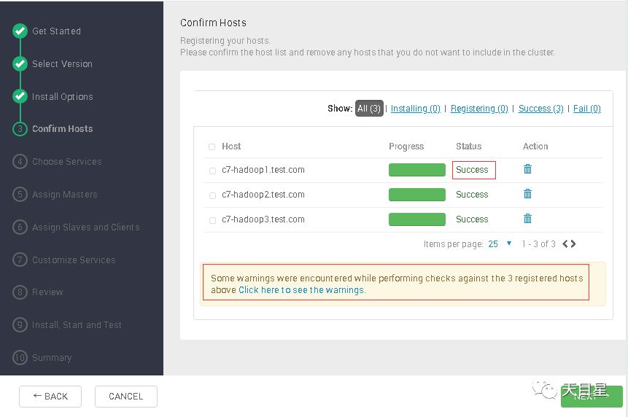Select Install, Start and Test step
The image size is (628, 417).
click(77, 325)
